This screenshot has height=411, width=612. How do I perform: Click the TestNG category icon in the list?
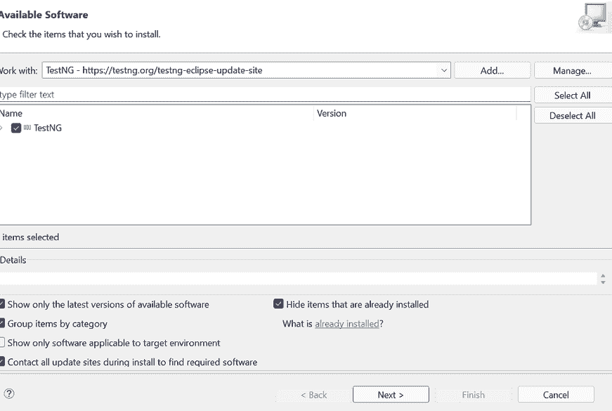[x=27, y=128]
